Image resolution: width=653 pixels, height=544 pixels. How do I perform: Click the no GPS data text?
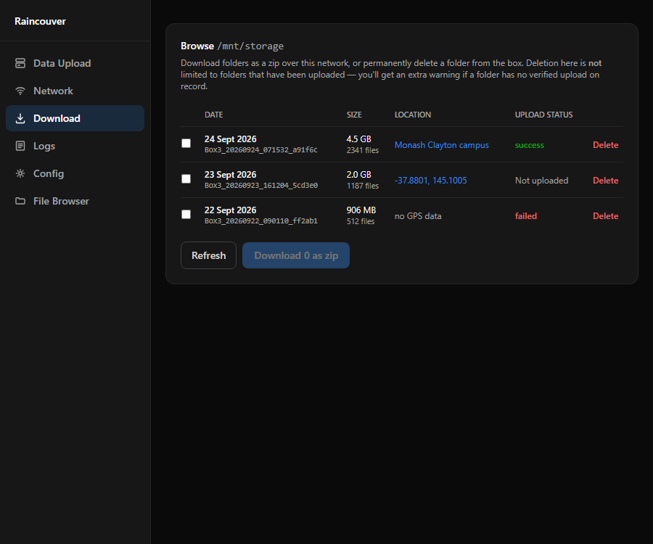pyautogui.click(x=418, y=216)
